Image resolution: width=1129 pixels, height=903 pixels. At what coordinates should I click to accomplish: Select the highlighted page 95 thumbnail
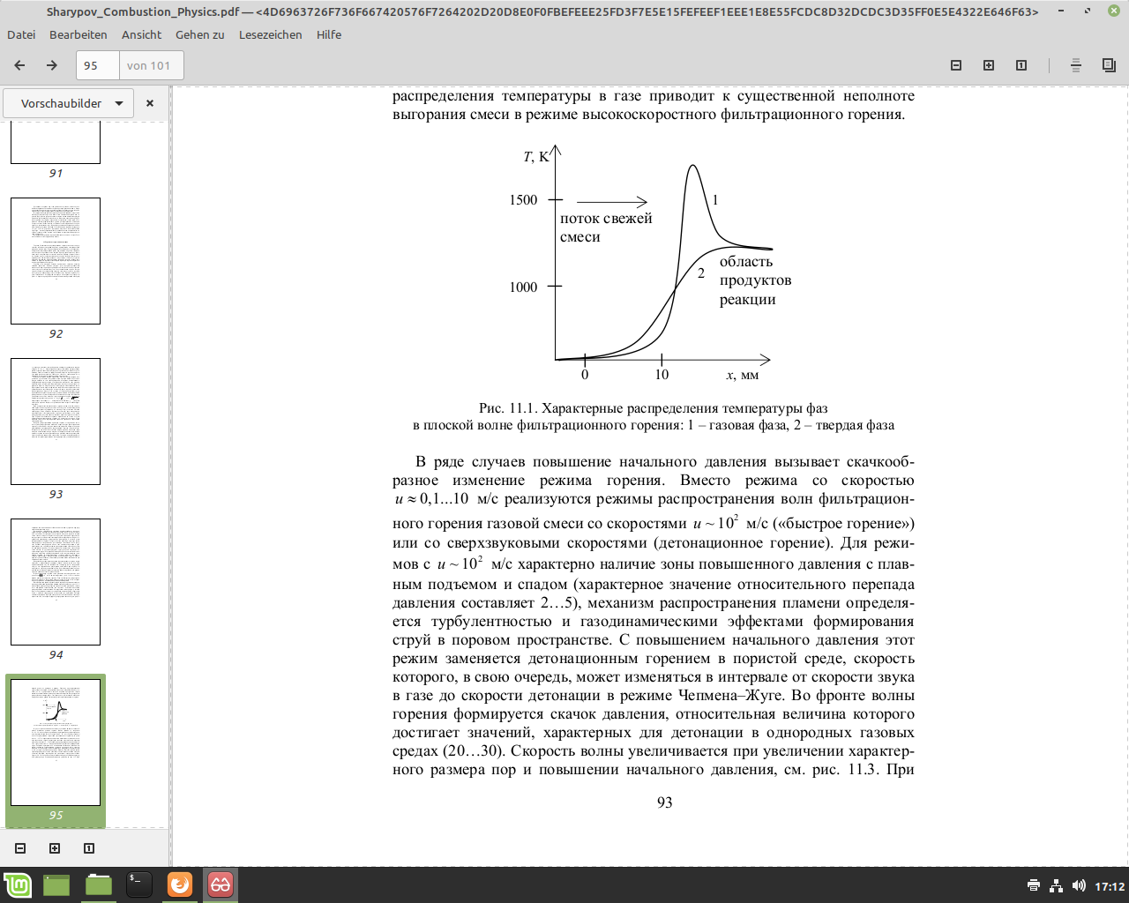pyautogui.click(x=56, y=743)
